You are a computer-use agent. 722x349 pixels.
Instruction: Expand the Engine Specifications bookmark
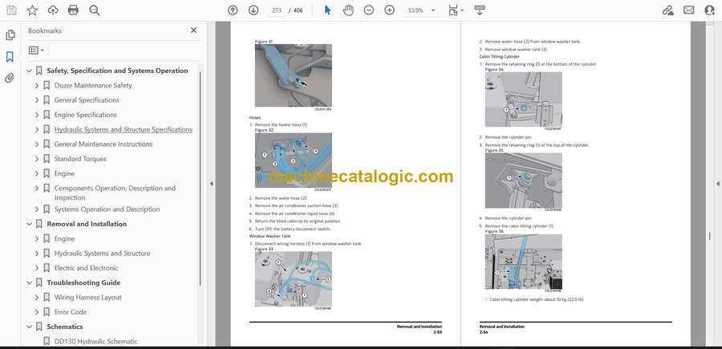37,115
